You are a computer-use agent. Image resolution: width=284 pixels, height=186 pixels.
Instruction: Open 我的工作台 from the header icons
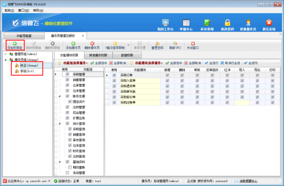click(x=165, y=25)
